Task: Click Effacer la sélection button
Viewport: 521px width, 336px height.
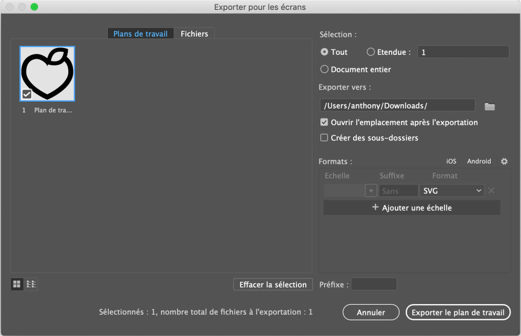Action: 273,284
